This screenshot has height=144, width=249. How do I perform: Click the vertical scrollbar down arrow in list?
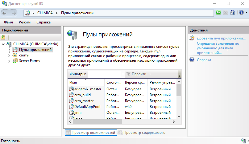point(179,116)
